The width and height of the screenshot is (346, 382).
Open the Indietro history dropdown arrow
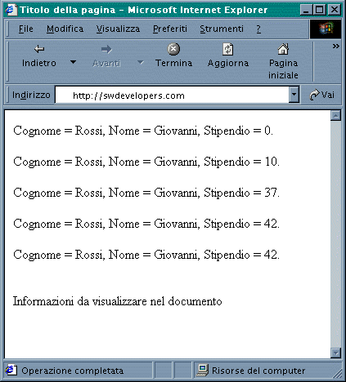(73, 62)
